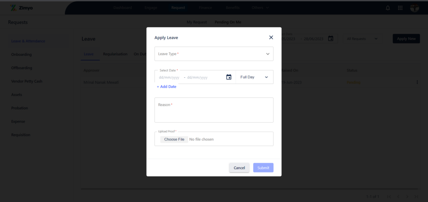The height and width of the screenshot is (202, 428).
Task: Select Requisition in sidebar
Action: coord(21,135)
